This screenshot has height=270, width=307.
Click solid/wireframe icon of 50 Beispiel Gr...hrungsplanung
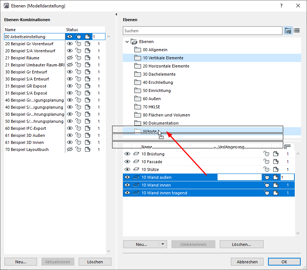tap(88, 114)
